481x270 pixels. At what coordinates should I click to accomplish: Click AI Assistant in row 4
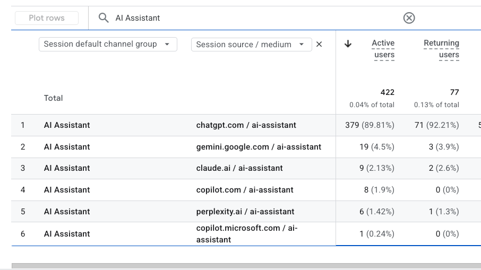tap(67, 190)
